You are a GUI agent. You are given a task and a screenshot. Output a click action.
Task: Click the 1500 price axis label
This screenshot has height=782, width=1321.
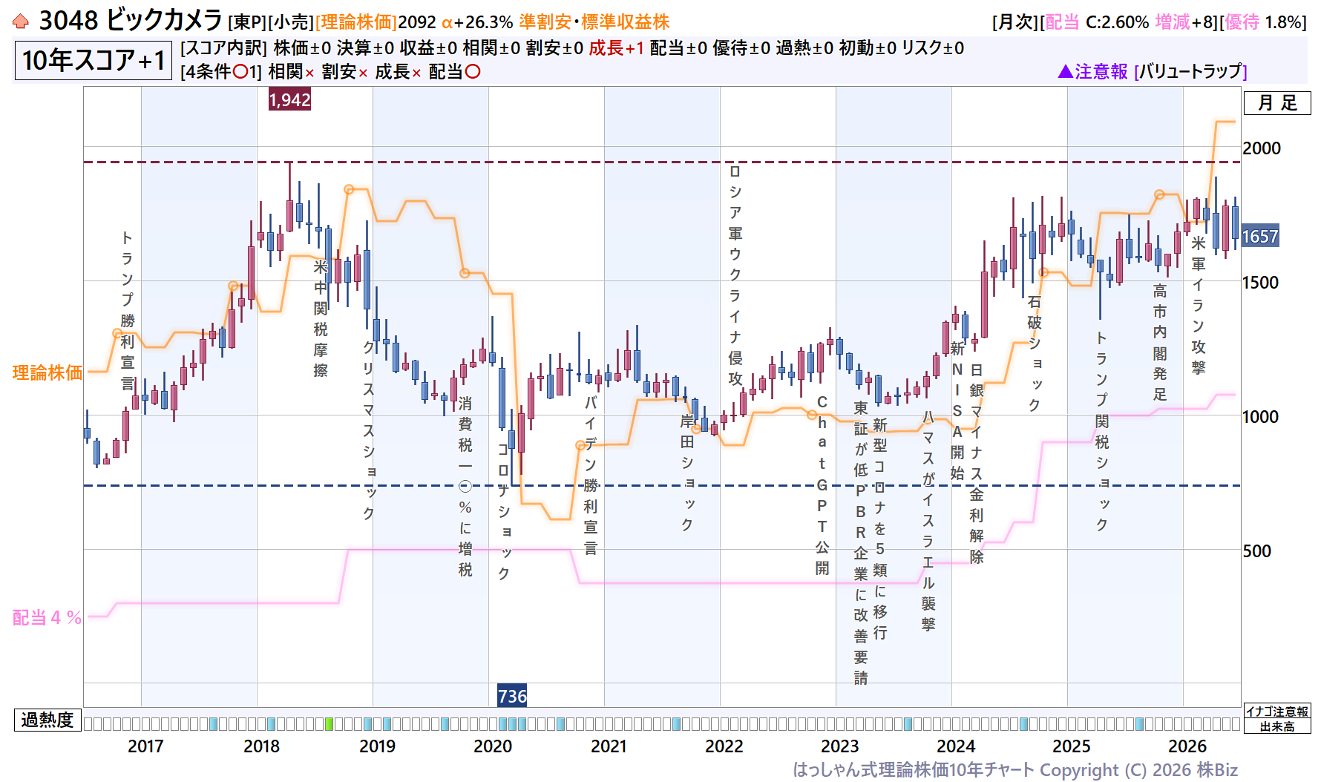tap(1261, 283)
